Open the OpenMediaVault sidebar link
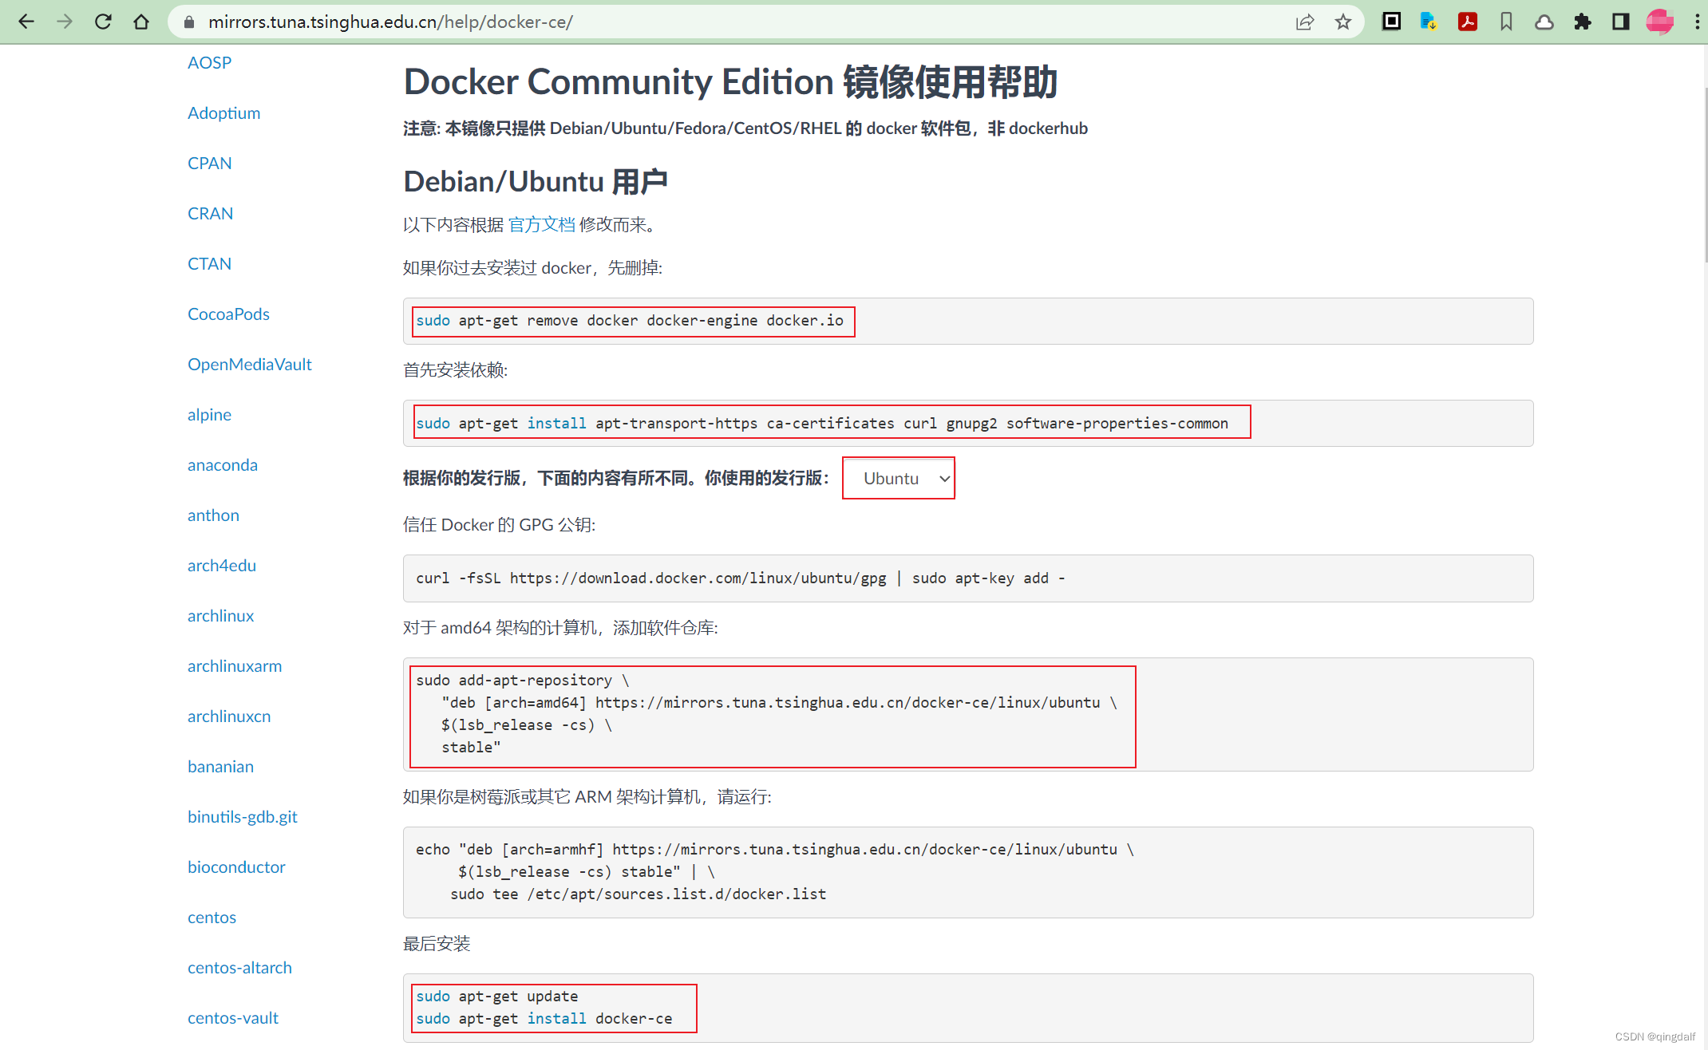 point(249,364)
